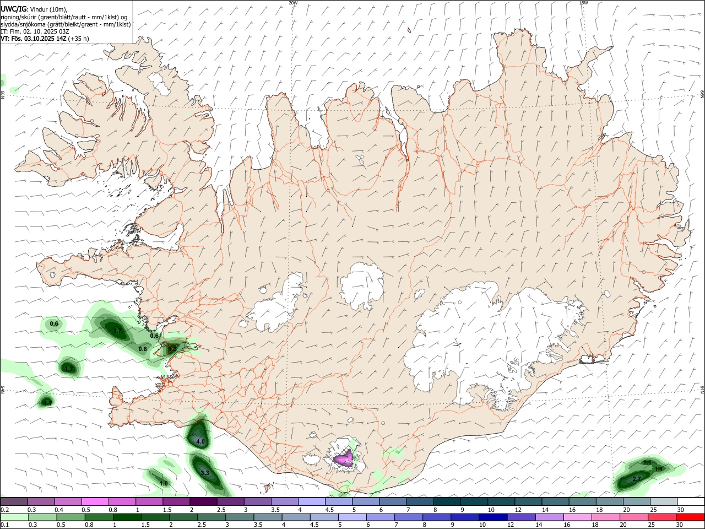The image size is (705, 529).
Task: Click the 4.0 rainfall value label
Action: click(200, 442)
